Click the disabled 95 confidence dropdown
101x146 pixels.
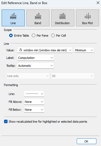coord(73,76)
